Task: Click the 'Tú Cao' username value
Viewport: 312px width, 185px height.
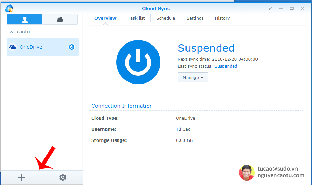Action: coord(183,129)
